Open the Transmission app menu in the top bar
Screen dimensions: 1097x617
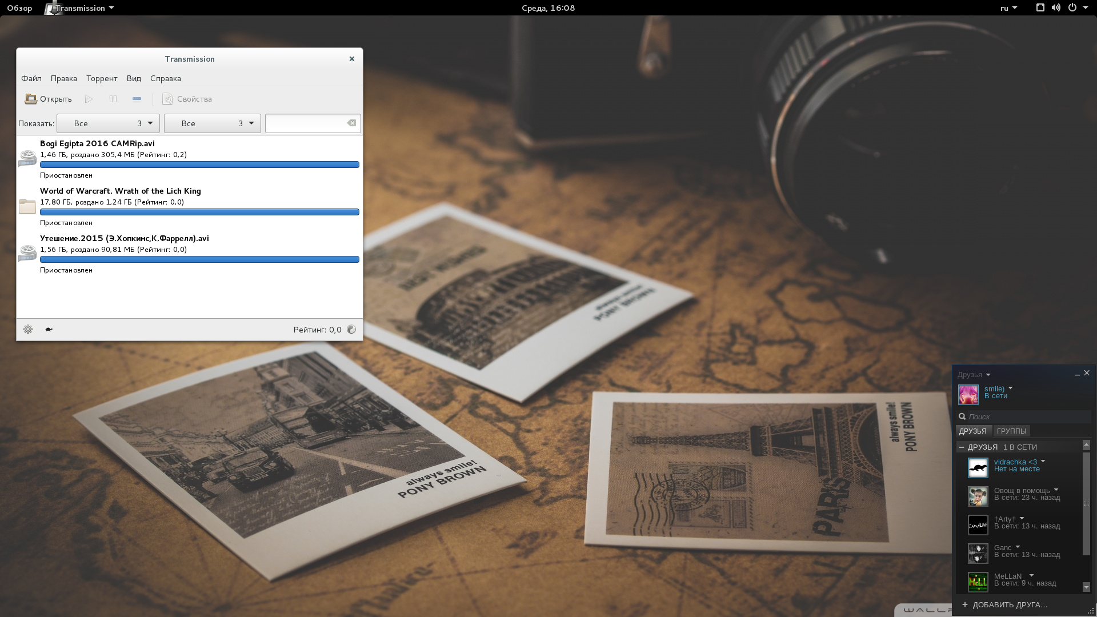[80, 8]
